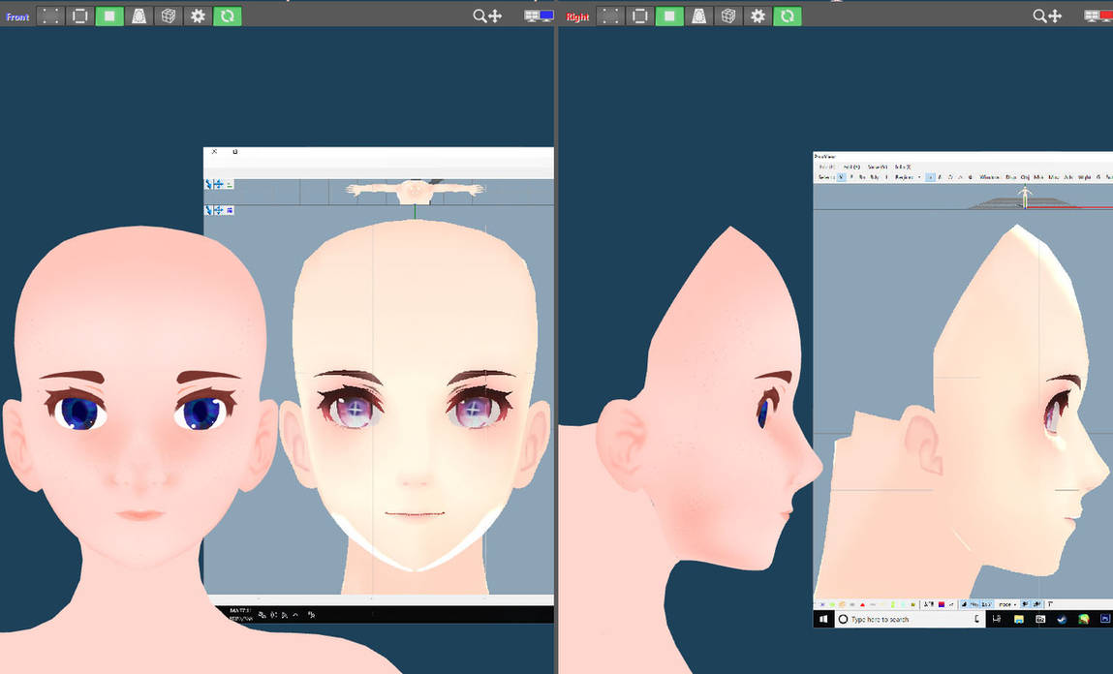Click the last small icon in lower pane of overlay
Image resolution: width=1113 pixels, height=674 pixels.
pyautogui.click(x=230, y=211)
